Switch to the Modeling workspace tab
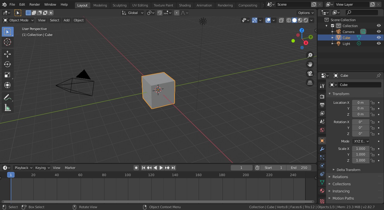This screenshot has width=384, height=210. (100, 5)
